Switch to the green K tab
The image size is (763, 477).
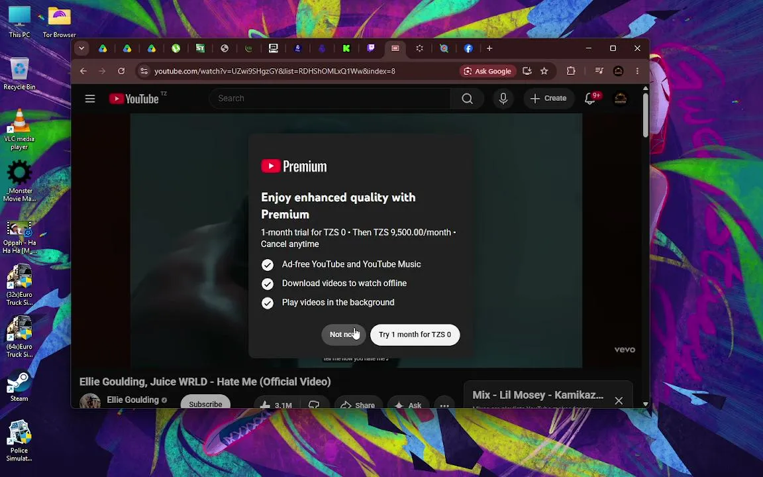click(346, 48)
